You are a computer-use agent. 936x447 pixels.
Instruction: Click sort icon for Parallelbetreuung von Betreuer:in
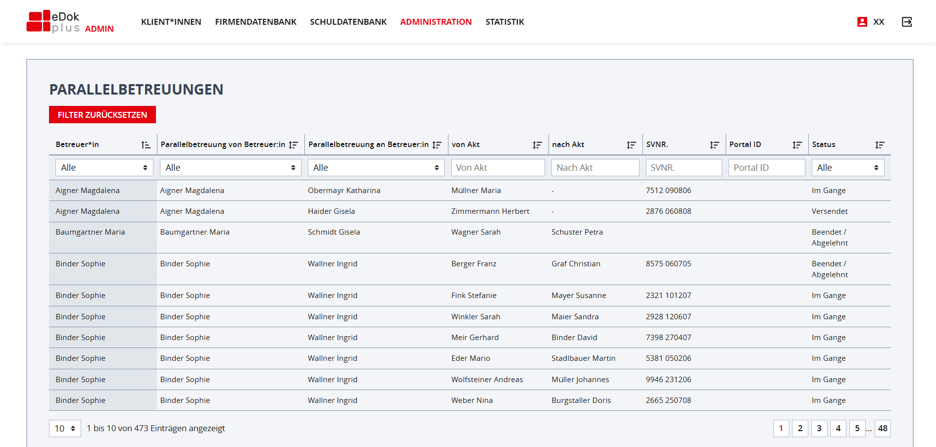click(x=294, y=145)
